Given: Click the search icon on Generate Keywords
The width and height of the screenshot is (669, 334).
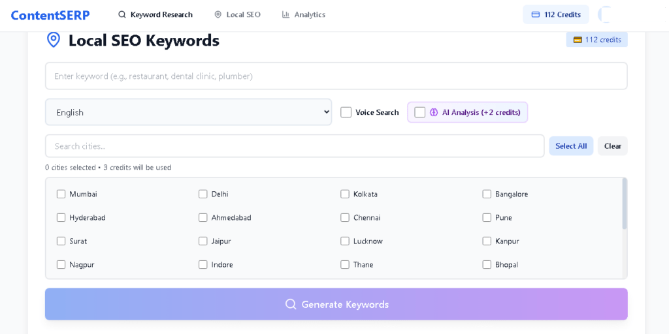Looking at the screenshot, I should click(x=291, y=304).
